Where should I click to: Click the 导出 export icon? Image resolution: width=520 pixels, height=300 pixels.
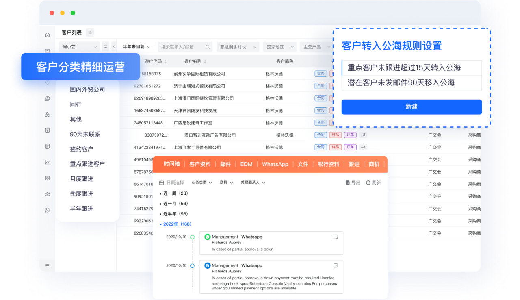coord(348,183)
